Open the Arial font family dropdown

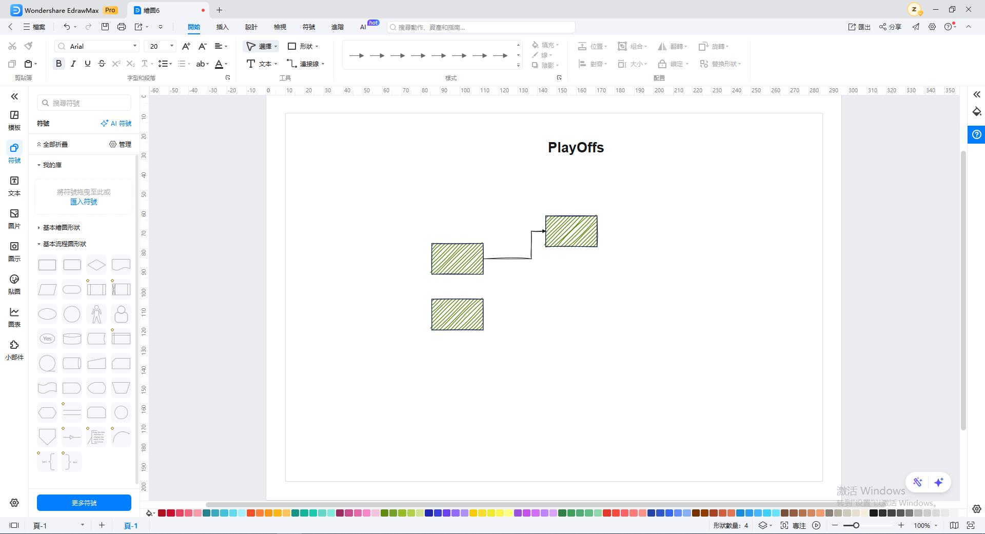click(97, 46)
